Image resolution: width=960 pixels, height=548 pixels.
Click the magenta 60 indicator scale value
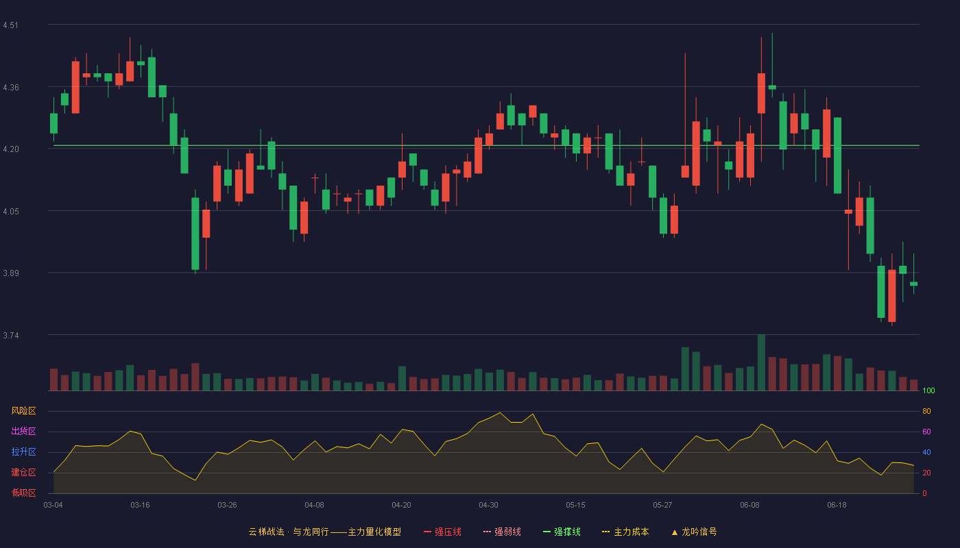[x=926, y=432]
